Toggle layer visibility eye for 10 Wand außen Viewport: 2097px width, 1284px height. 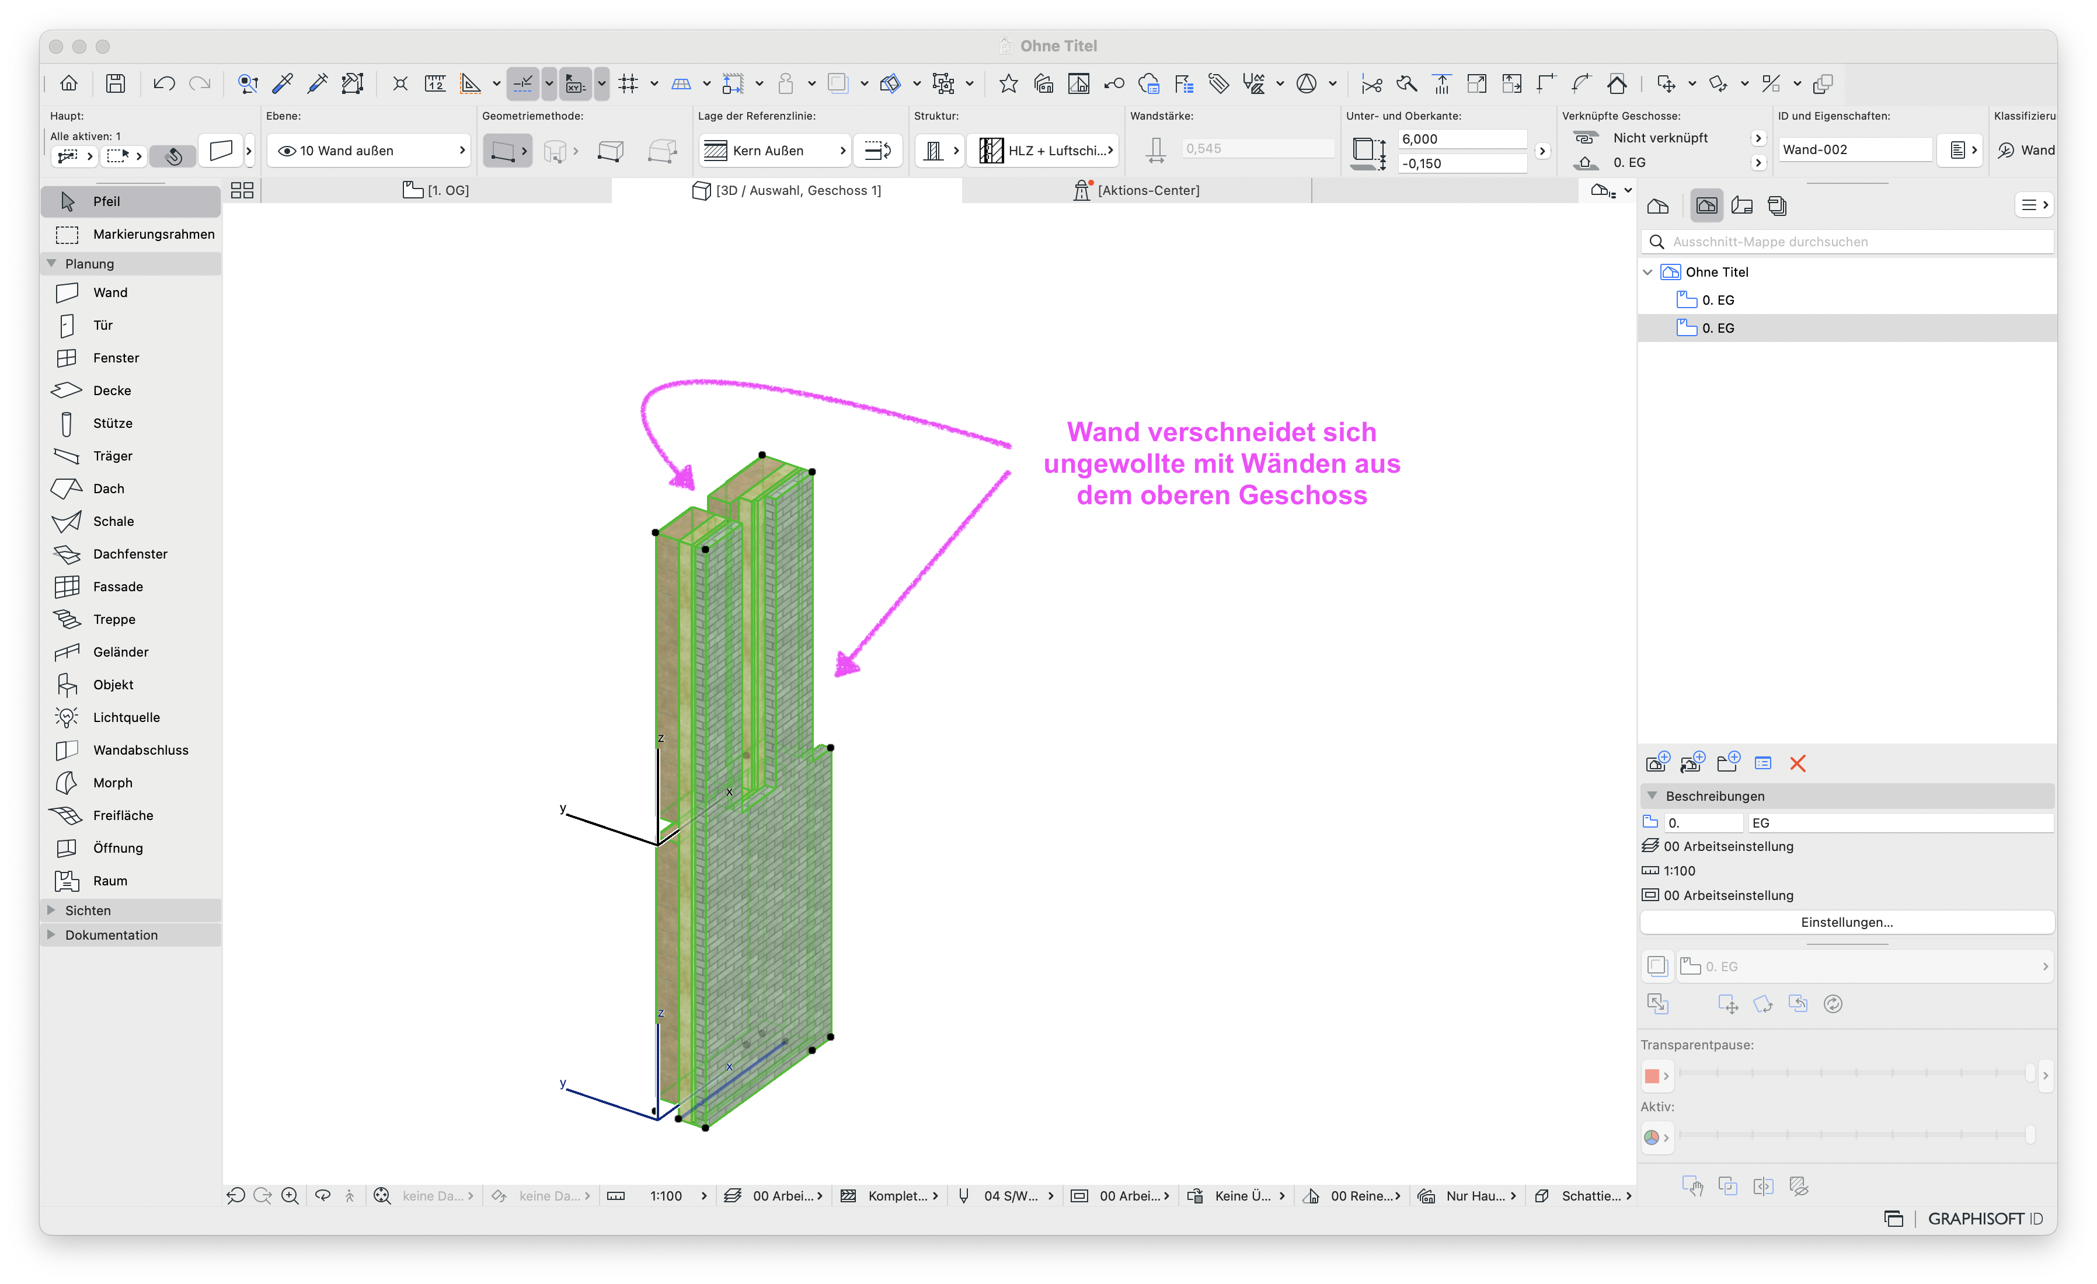(287, 151)
